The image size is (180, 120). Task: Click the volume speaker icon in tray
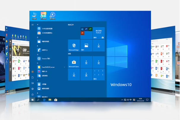click(128, 100)
